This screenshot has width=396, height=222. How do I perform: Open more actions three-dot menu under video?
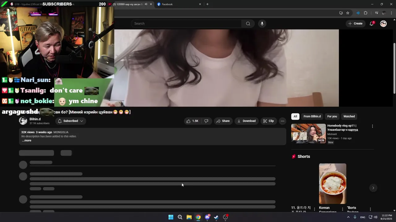(x=282, y=121)
